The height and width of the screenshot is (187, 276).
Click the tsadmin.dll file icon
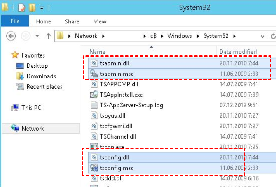(x=94, y=63)
